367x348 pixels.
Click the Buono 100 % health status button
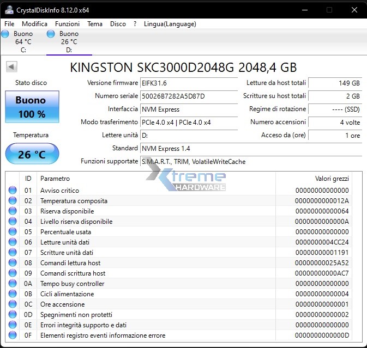pyautogui.click(x=31, y=107)
